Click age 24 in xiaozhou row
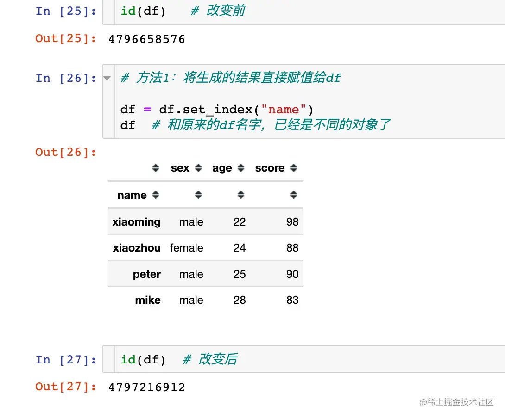 pyautogui.click(x=239, y=248)
